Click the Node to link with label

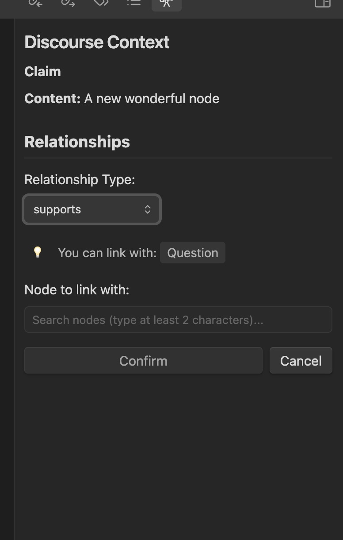76,289
